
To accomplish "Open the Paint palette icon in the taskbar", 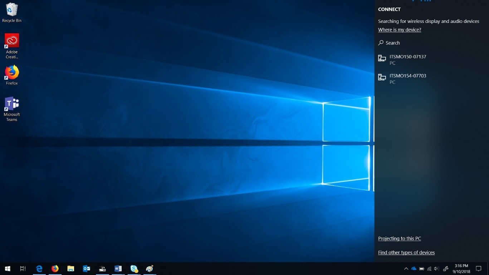I will click(150, 269).
